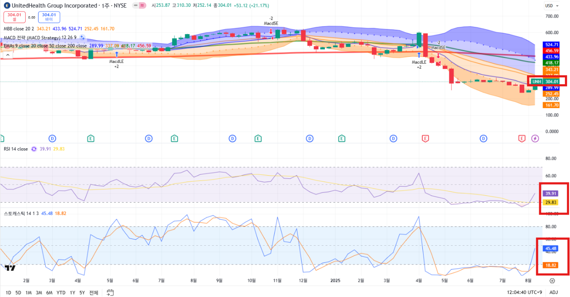Click the RSI indicator refresh icon
This screenshot has width=570, height=297.
(x=33, y=149)
